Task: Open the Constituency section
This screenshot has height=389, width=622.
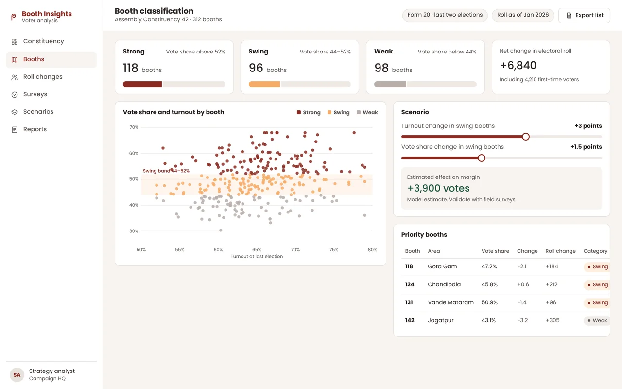Action: [51, 41]
